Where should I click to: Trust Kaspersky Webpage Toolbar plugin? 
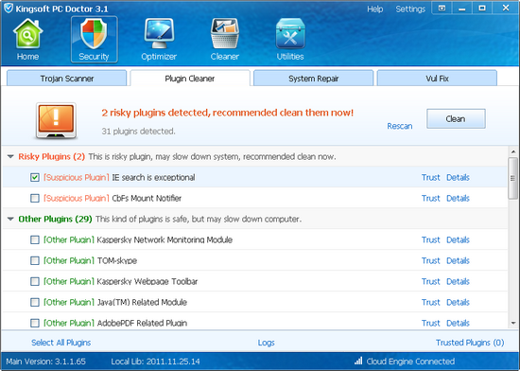coord(431,282)
